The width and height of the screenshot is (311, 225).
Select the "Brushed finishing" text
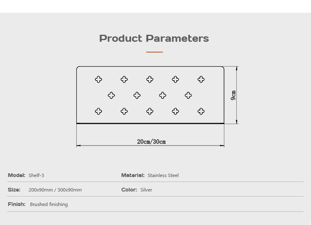click(x=49, y=204)
